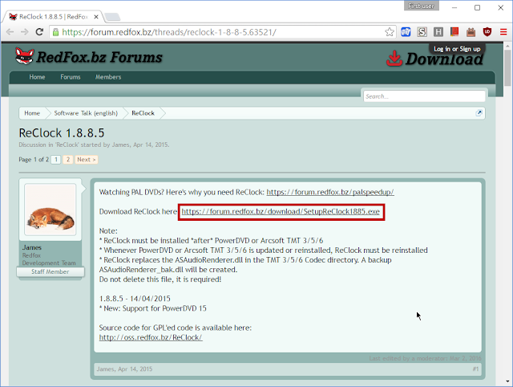The height and width of the screenshot is (387, 513).
Task: Click the Download banner text
Action: coord(444,59)
